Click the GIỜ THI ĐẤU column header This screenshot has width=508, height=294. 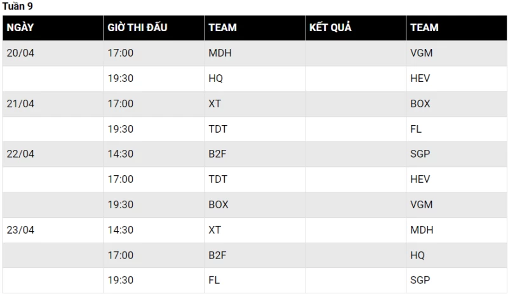click(137, 28)
